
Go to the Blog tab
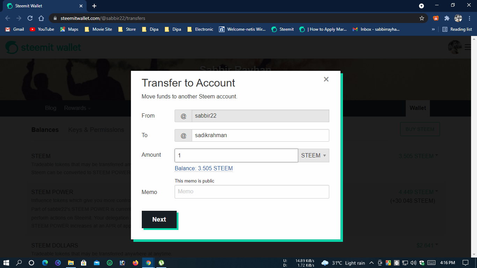pyautogui.click(x=51, y=108)
